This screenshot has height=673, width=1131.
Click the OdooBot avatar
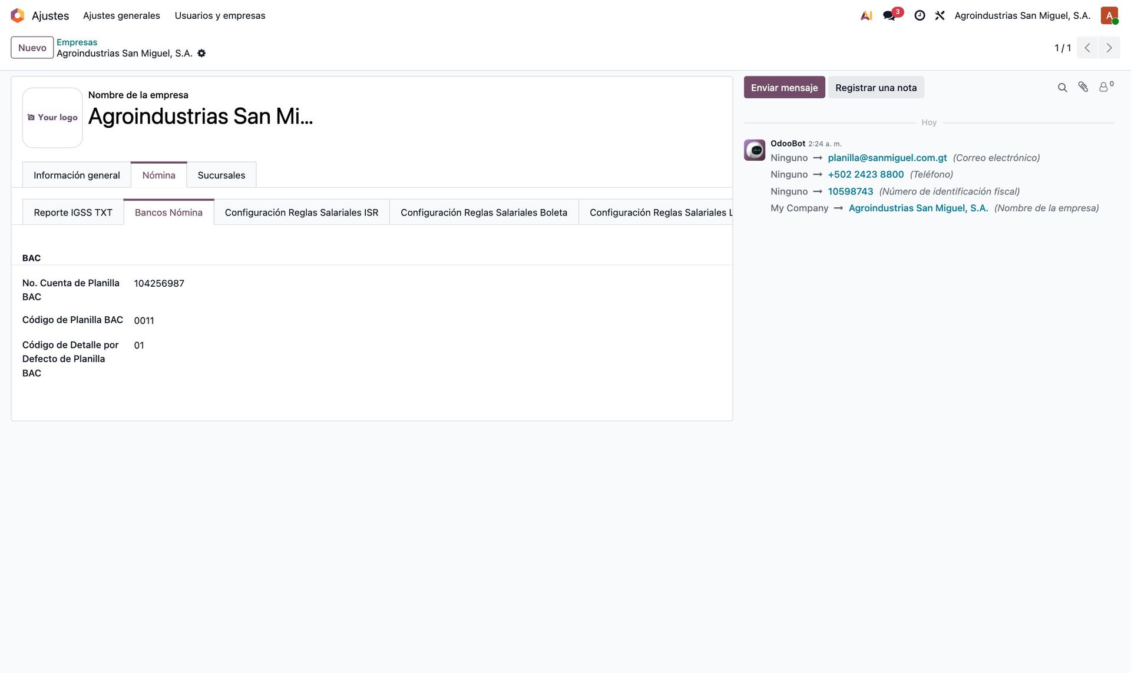click(x=755, y=150)
